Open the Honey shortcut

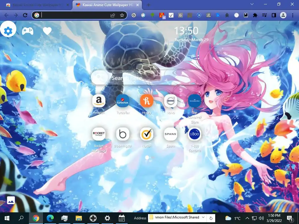pos(147,101)
